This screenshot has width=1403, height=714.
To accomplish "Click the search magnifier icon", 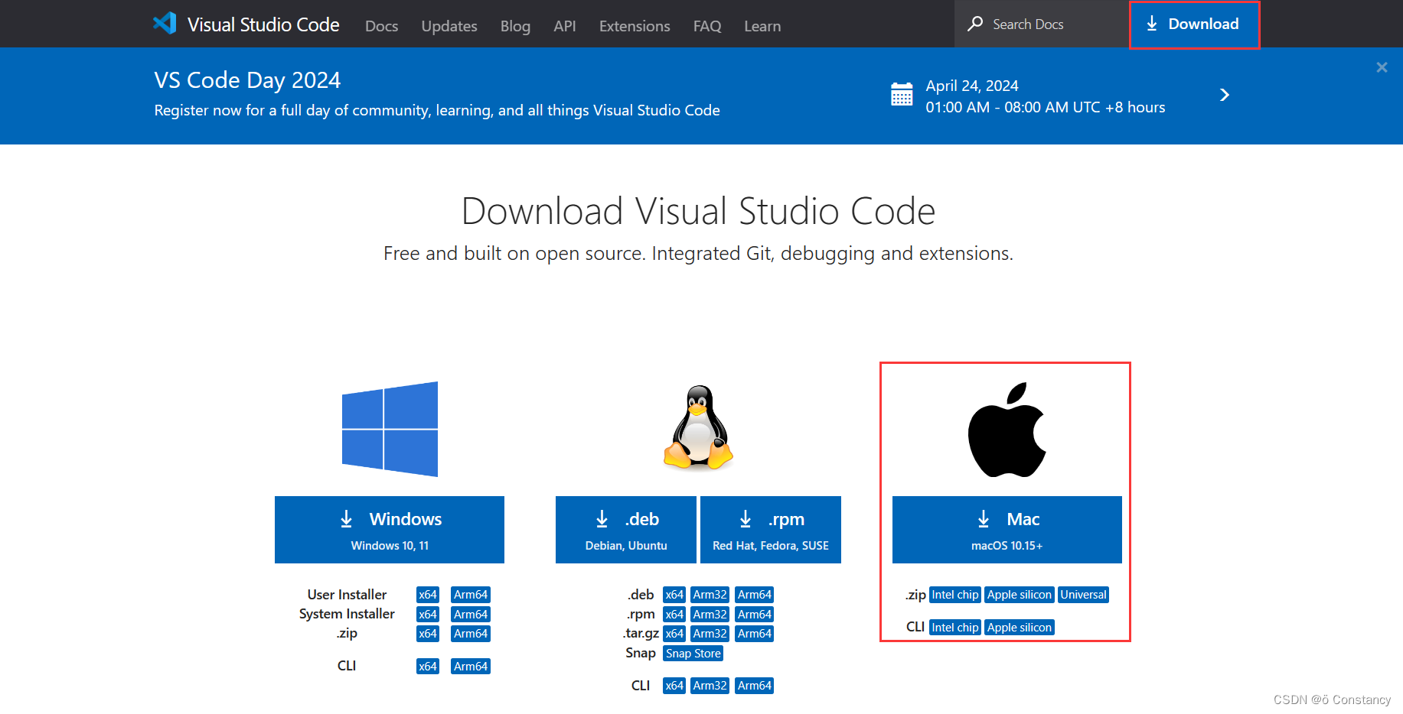I will pyautogui.click(x=975, y=24).
